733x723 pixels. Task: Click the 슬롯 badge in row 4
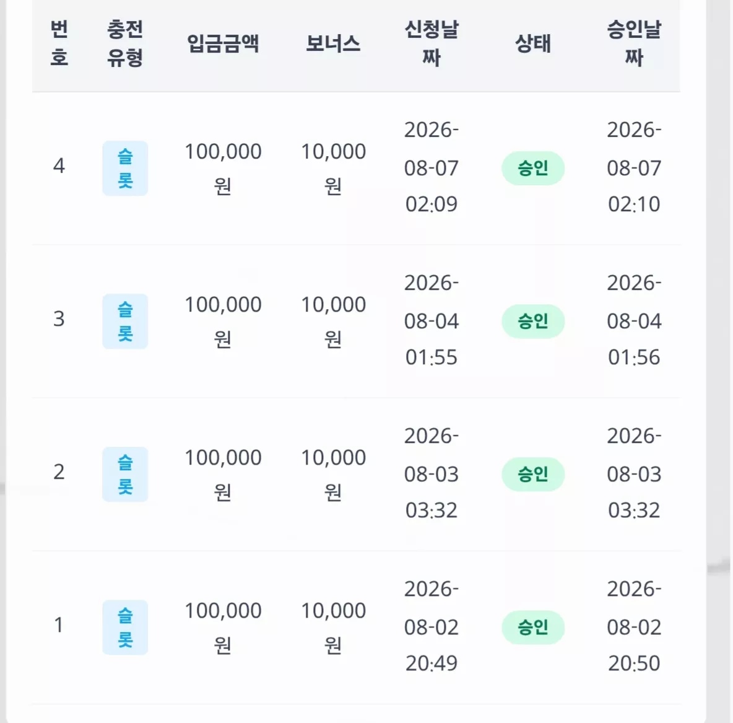coord(125,168)
